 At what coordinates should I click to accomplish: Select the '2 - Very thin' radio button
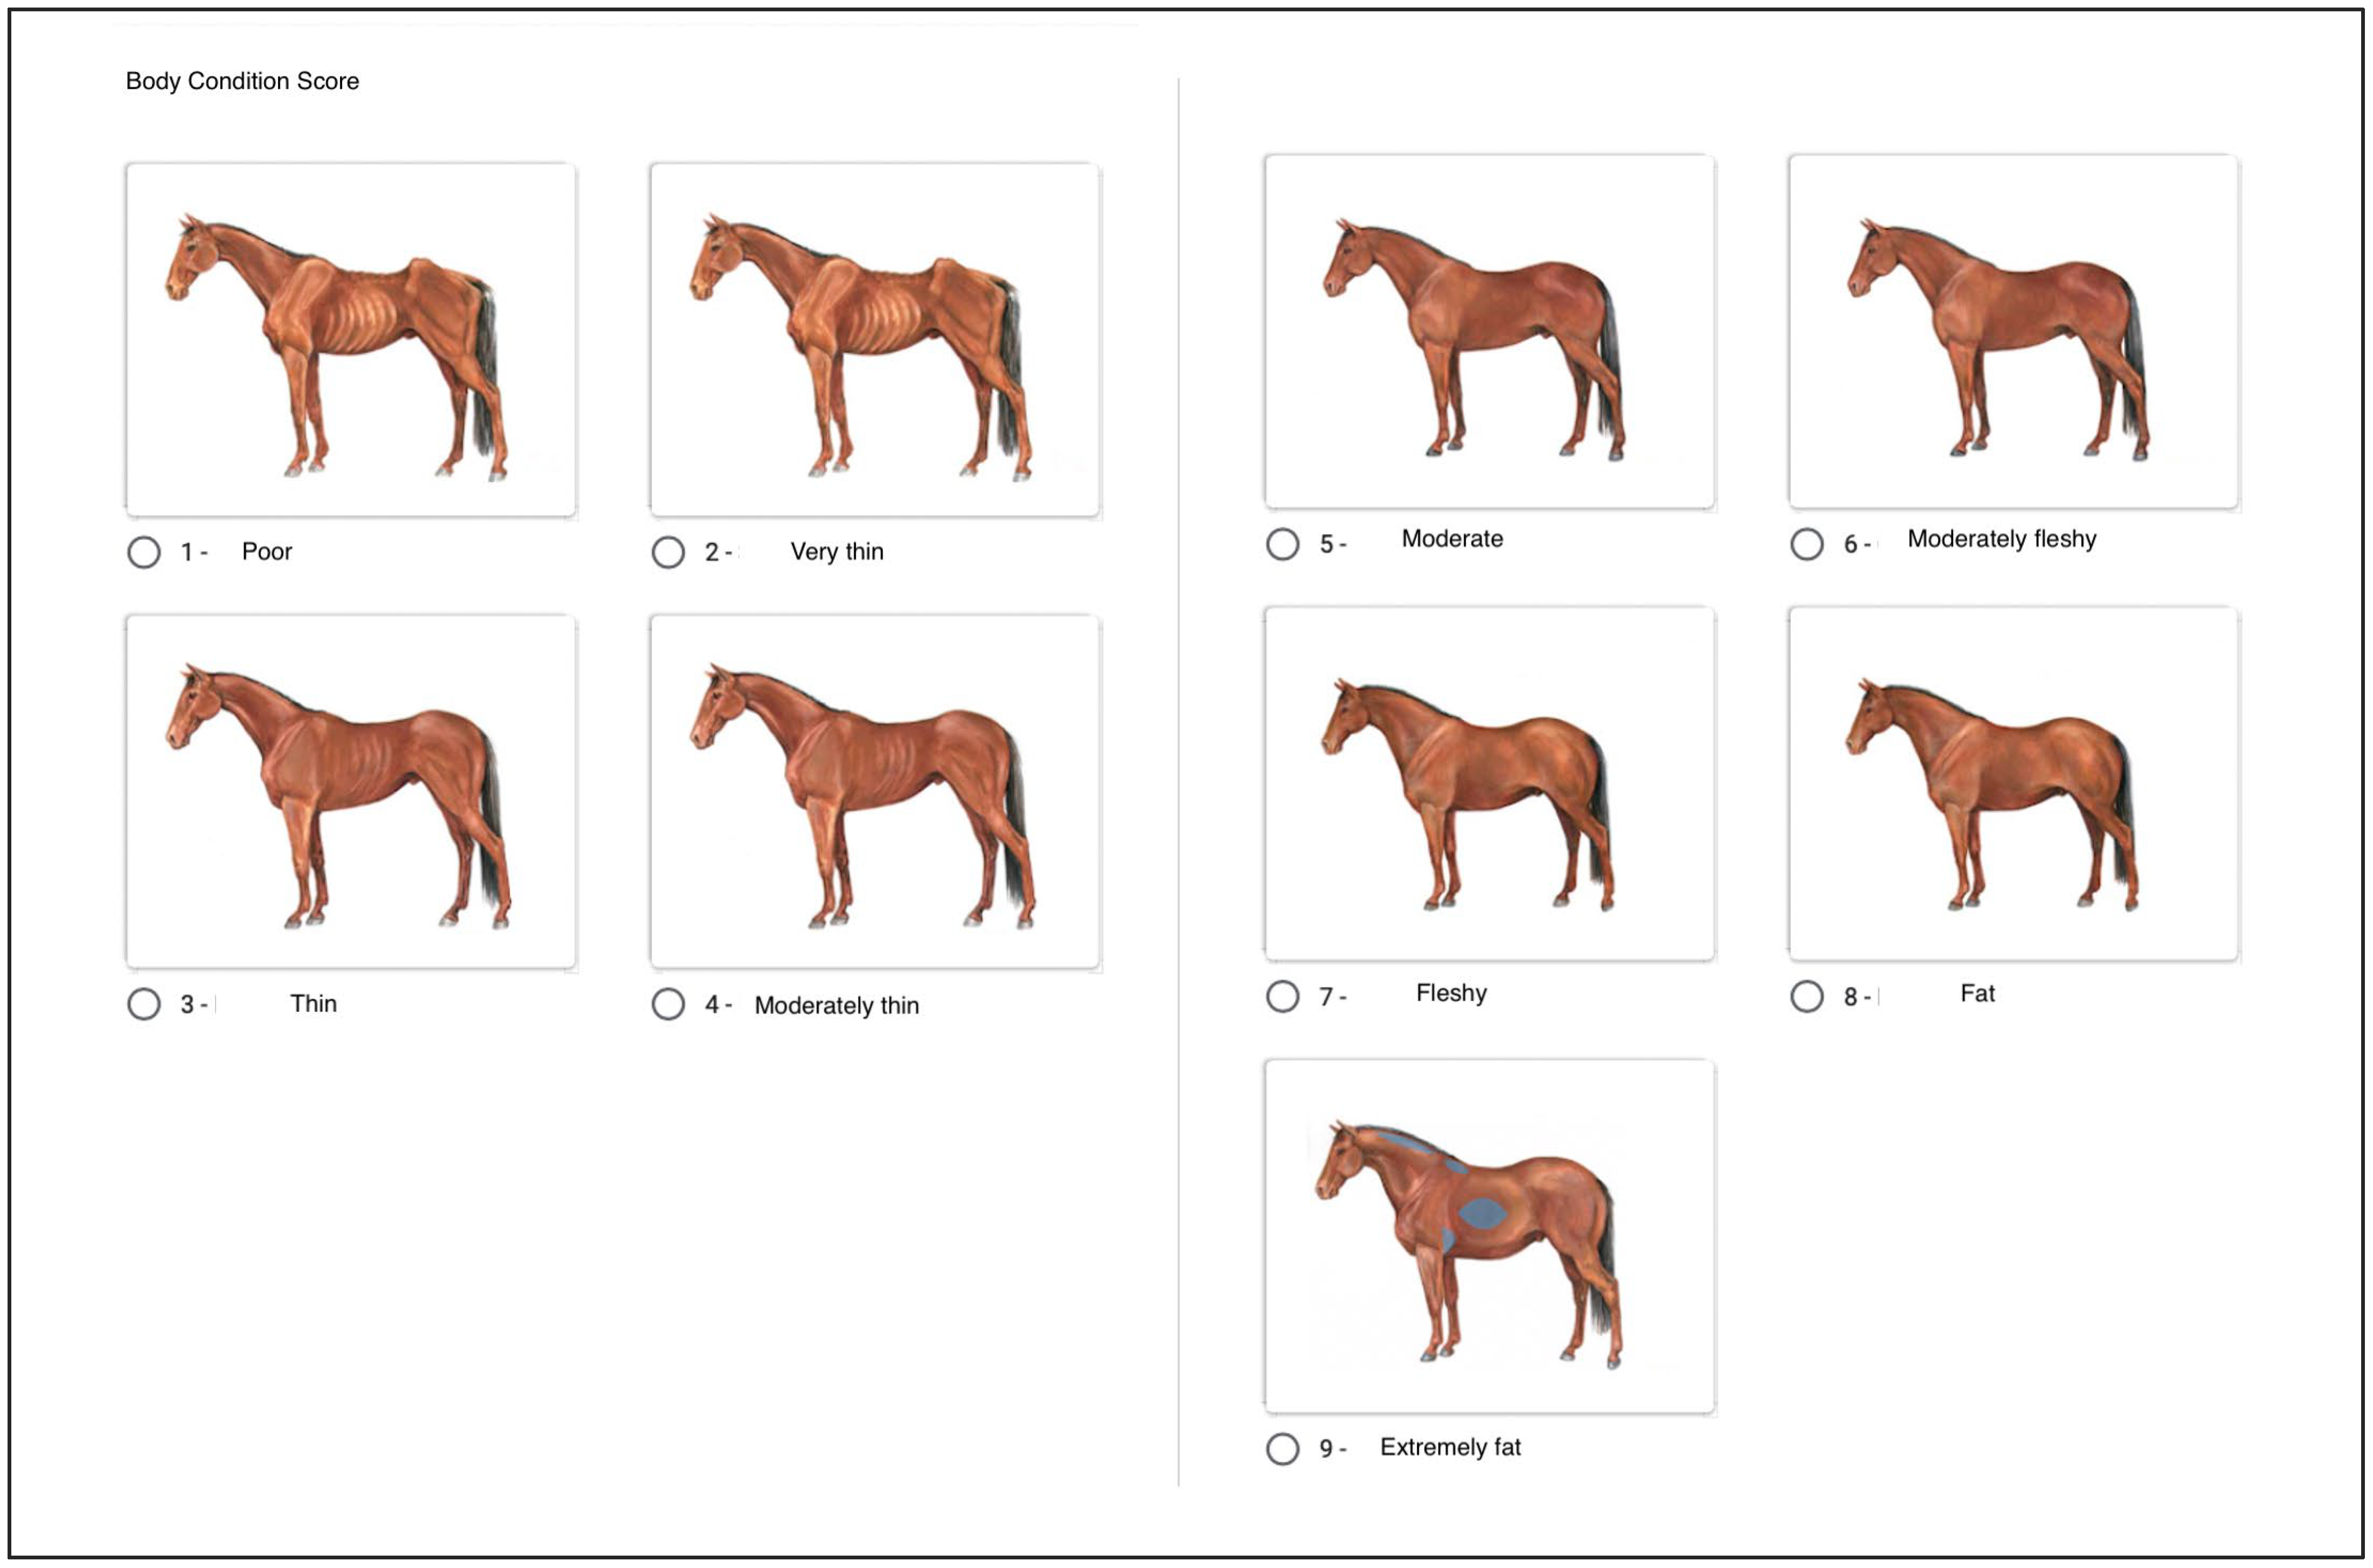click(x=668, y=552)
